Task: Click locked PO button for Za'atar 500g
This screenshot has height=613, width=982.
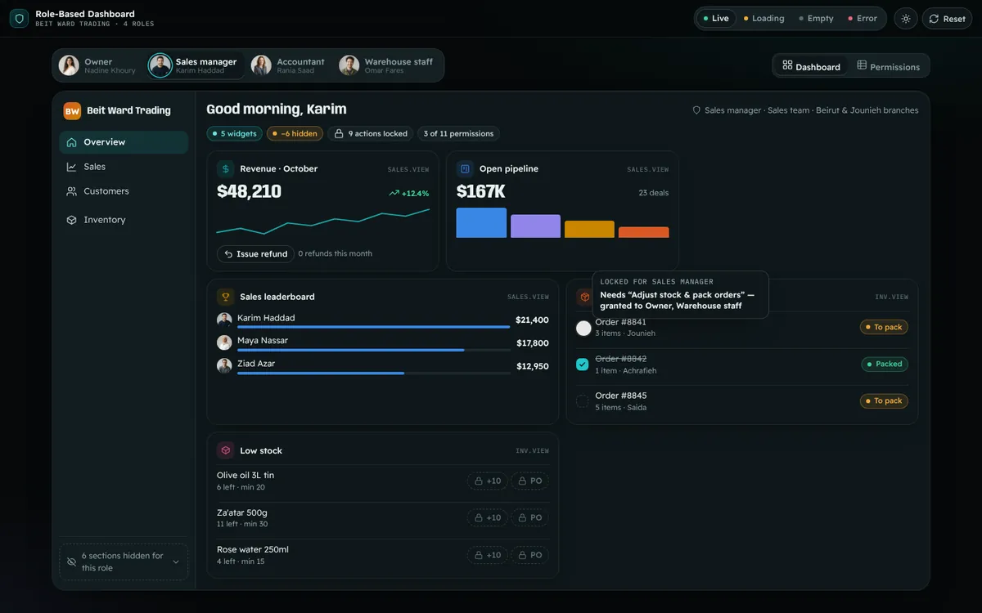Action: (530, 517)
